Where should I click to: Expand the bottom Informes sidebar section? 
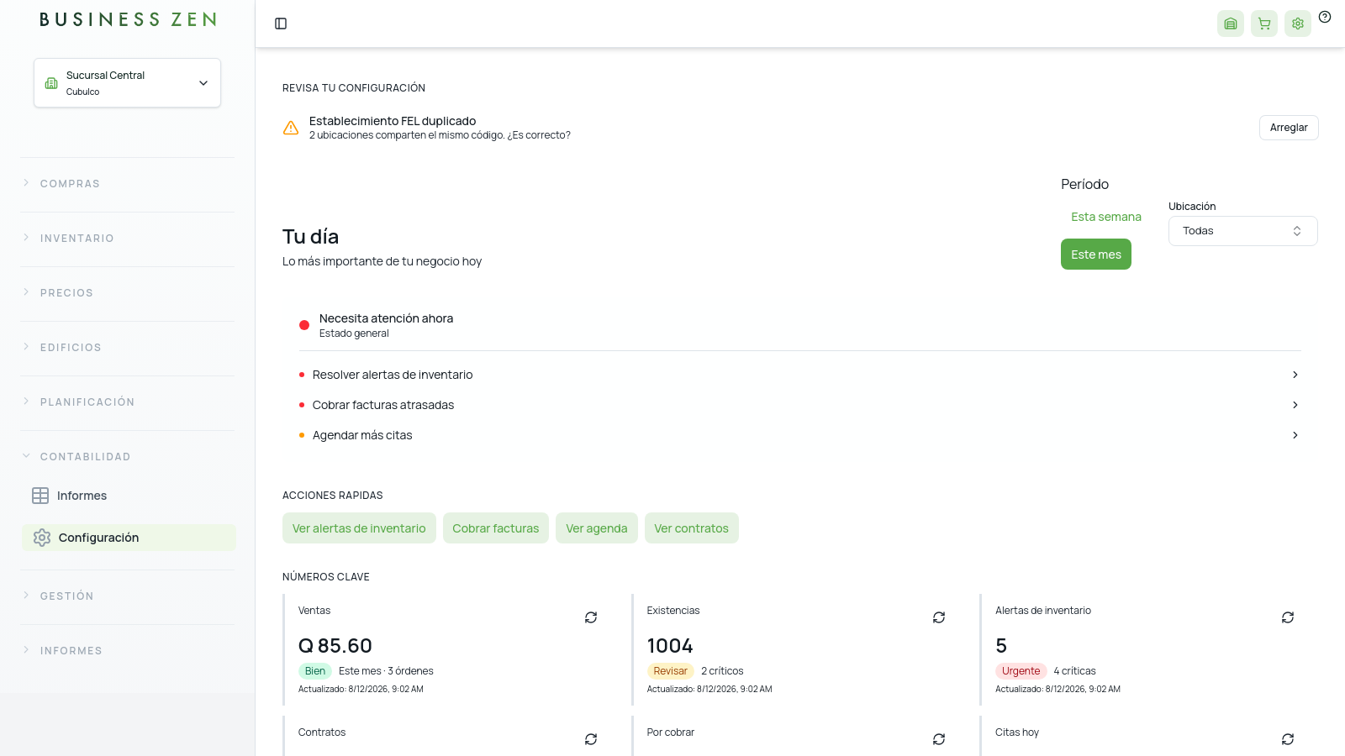coord(128,651)
